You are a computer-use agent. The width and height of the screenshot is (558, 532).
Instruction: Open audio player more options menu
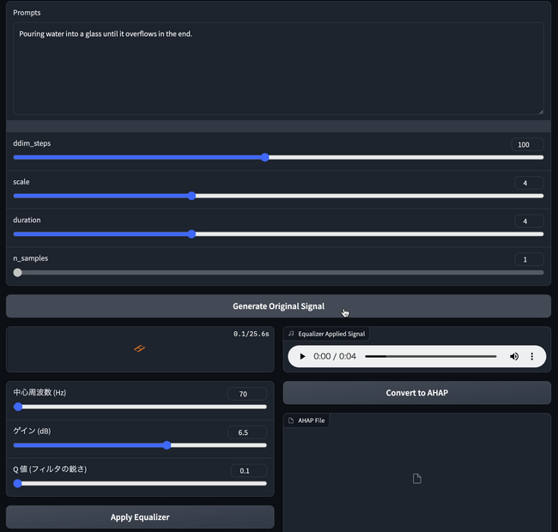[531, 356]
